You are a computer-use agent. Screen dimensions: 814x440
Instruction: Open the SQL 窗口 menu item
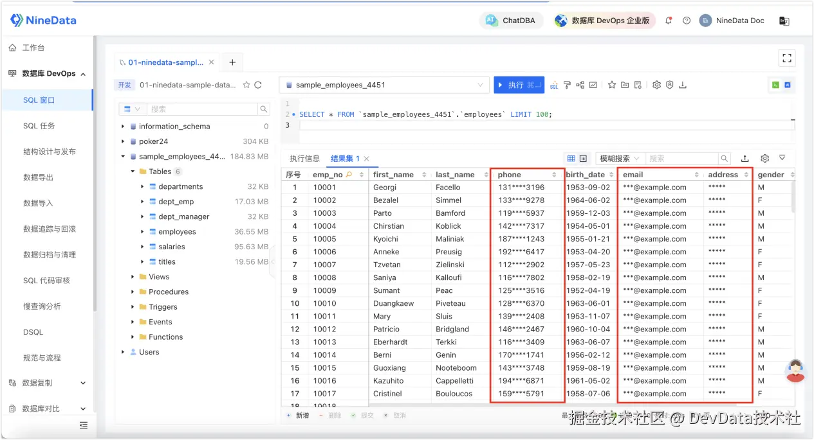(47, 100)
